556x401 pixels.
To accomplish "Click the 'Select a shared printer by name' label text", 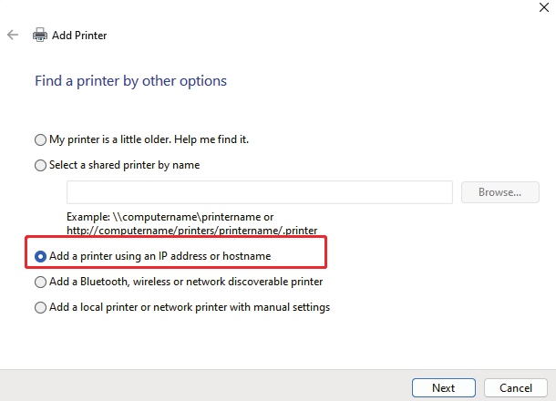I will [124, 165].
